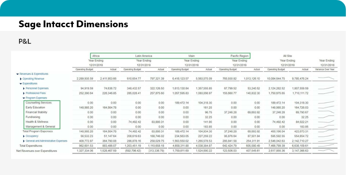The height and width of the screenshot is (175, 349).
Task: Select the Latin America column header
Action: click(144, 56)
